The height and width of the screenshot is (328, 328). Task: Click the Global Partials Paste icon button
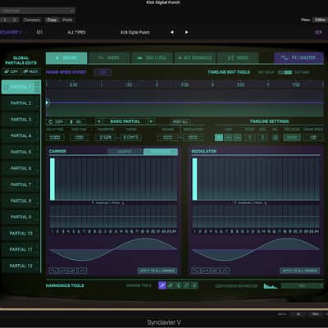30,71
